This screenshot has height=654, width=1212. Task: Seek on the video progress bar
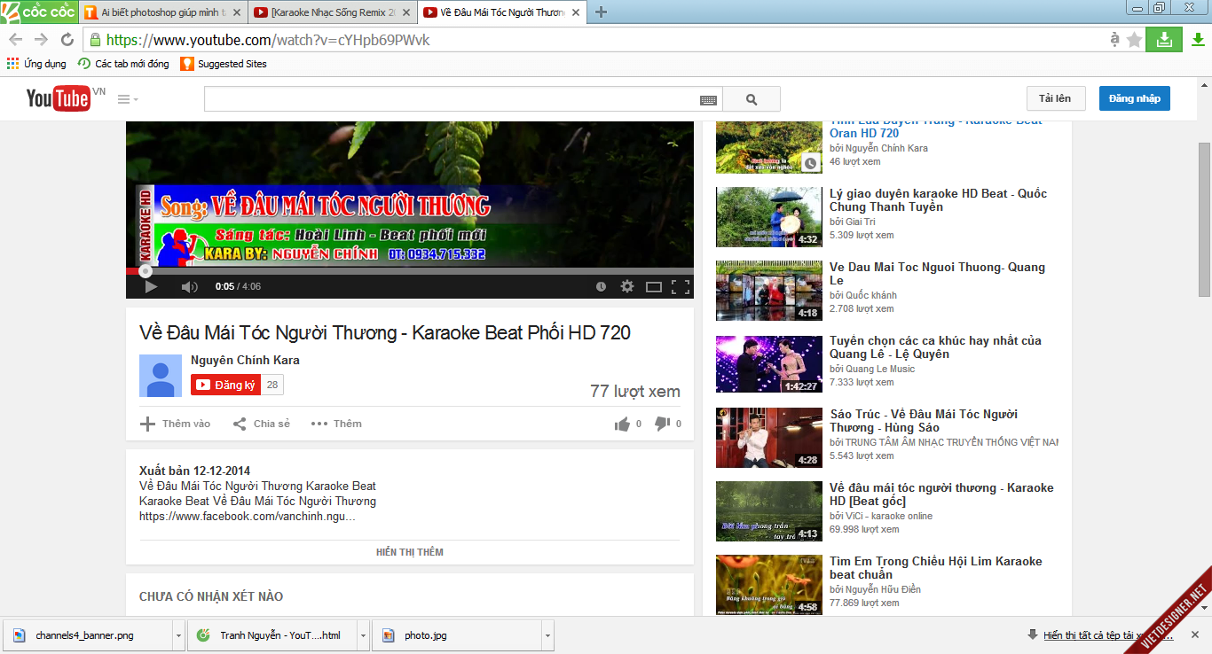[x=408, y=271]
